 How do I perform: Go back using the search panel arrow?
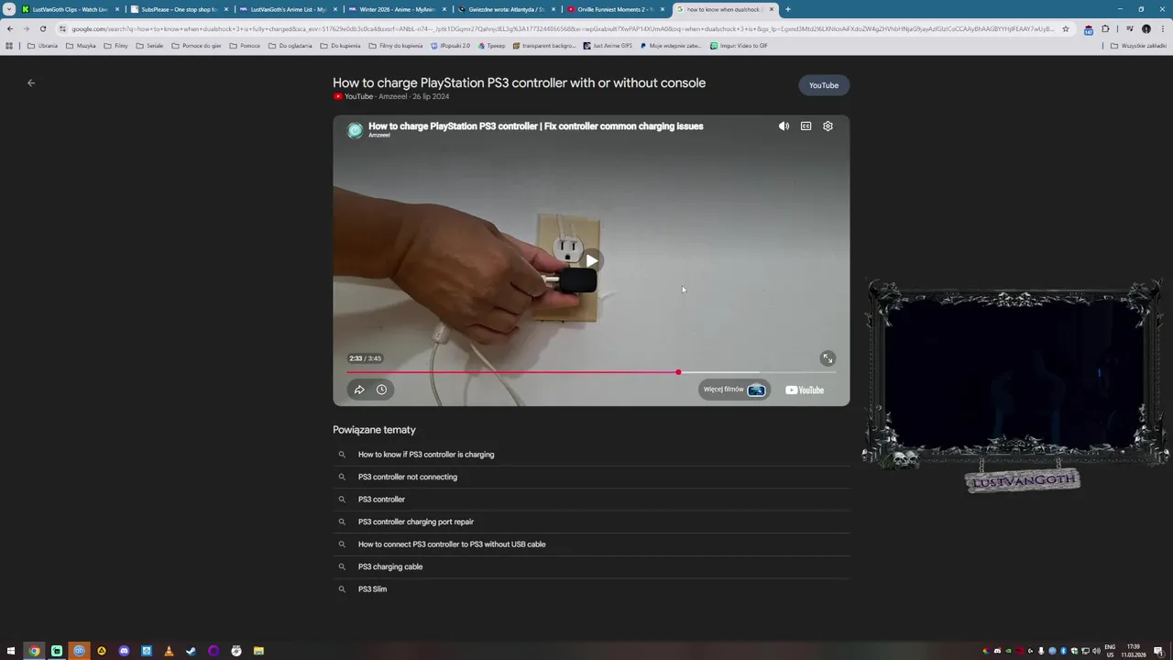[31, 82]
